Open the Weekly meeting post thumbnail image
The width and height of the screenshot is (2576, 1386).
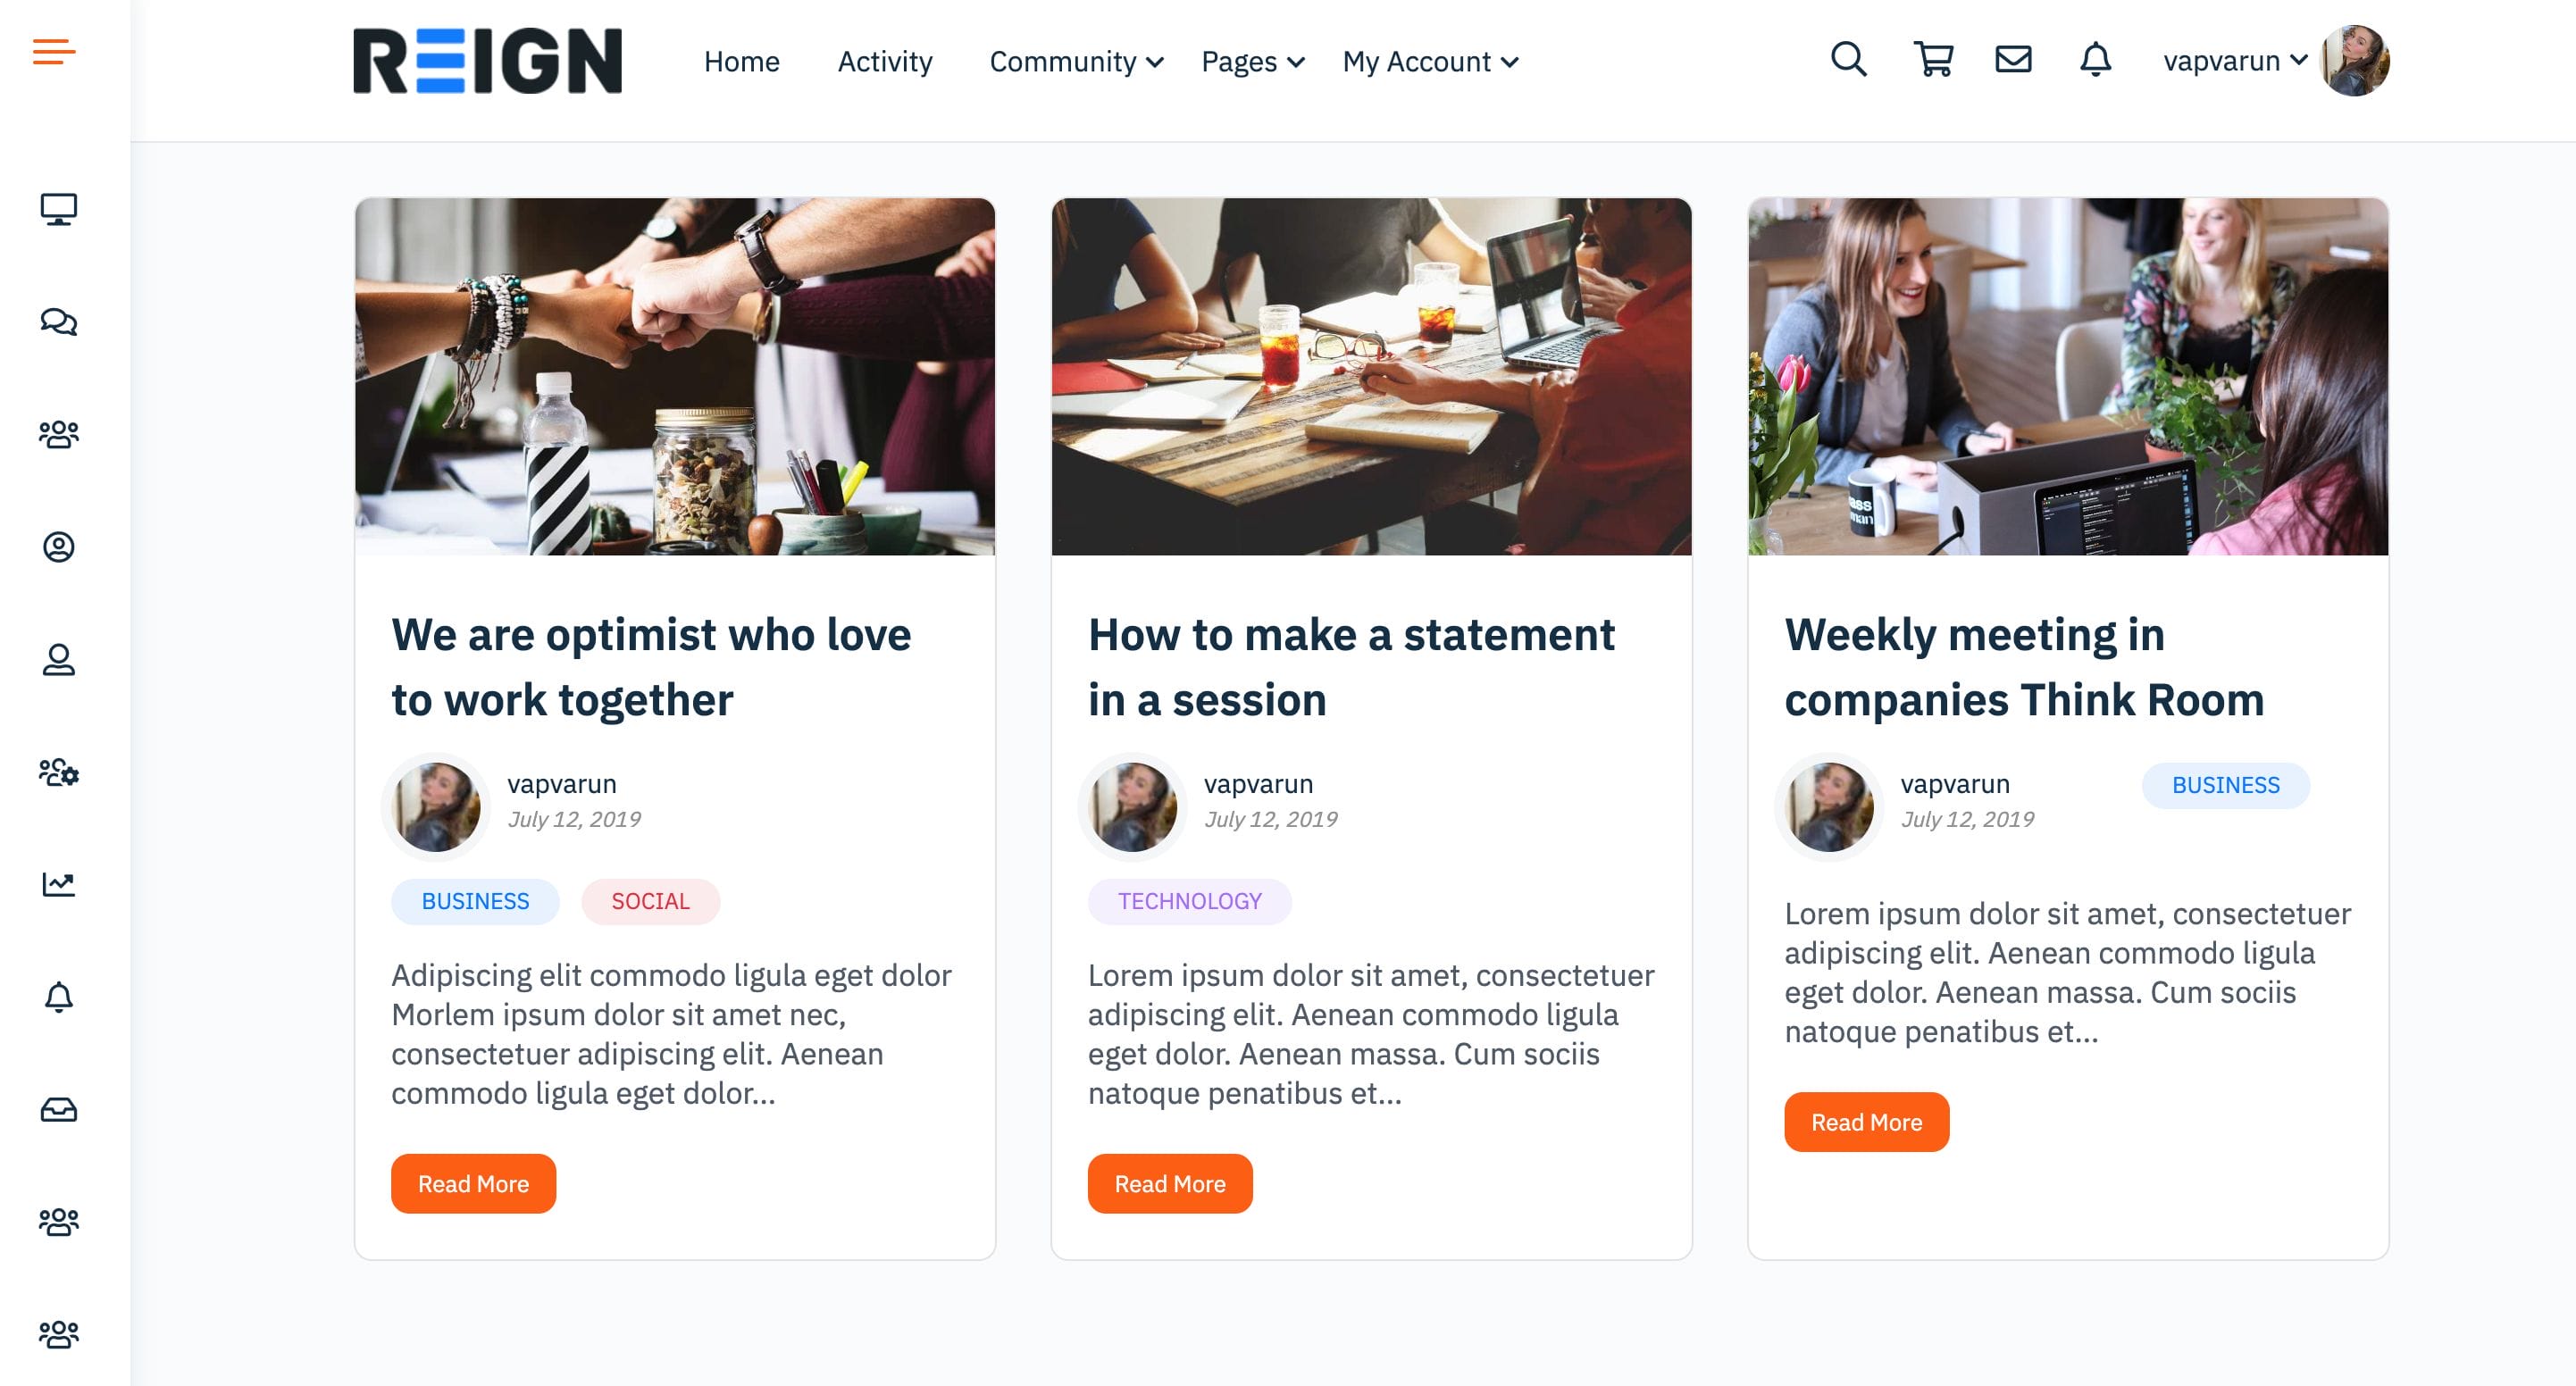(x=2067, y=376)
